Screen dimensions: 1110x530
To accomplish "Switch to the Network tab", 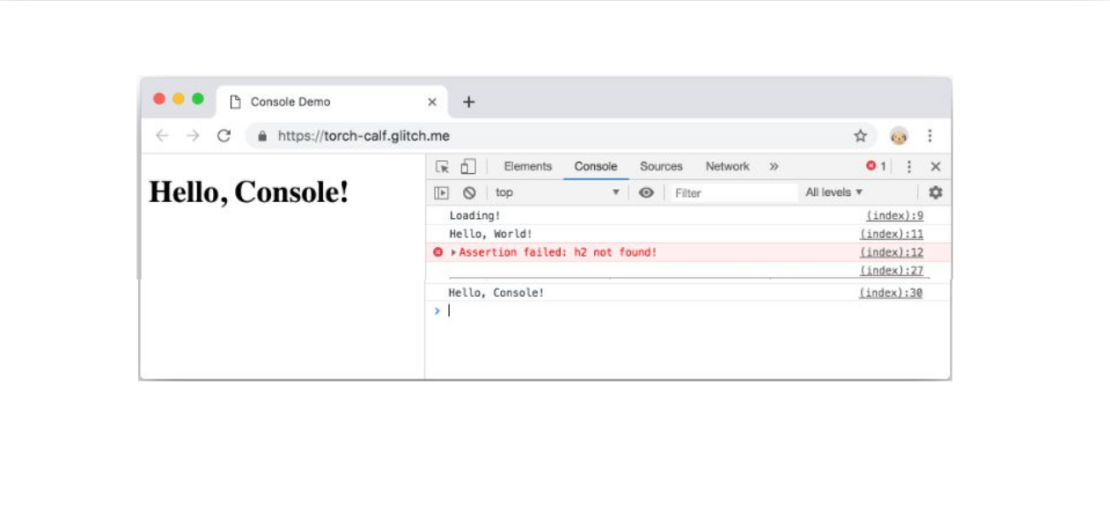I will [x=727, y=166].
